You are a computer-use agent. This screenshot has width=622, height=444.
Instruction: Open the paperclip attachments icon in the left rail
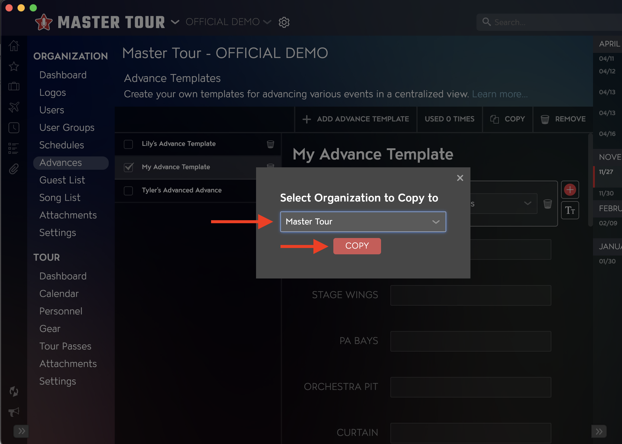[x=14, y=169]
